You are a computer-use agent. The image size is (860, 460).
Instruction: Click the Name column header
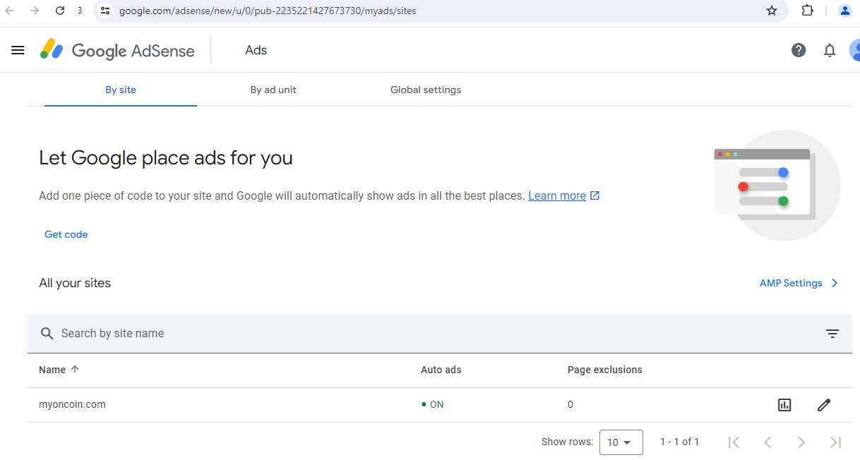point(52,370)
